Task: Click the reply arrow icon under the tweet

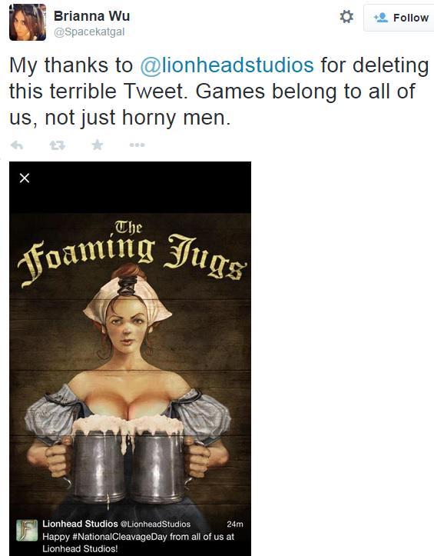Action: pyautogui.click(x=17, y=145)
